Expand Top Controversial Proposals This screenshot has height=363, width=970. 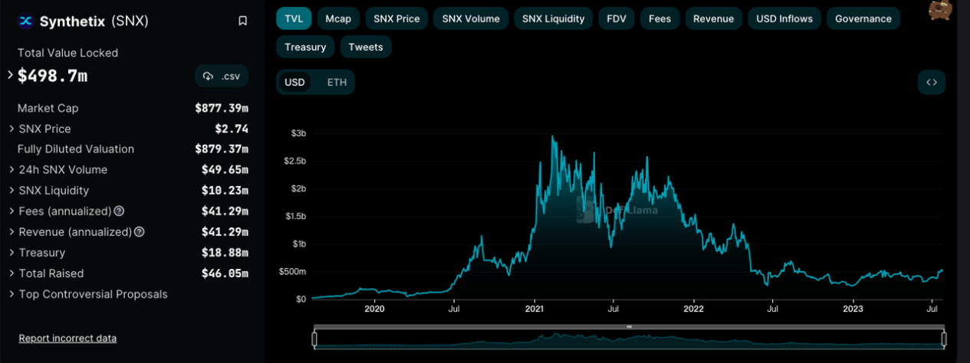[12, 294]
